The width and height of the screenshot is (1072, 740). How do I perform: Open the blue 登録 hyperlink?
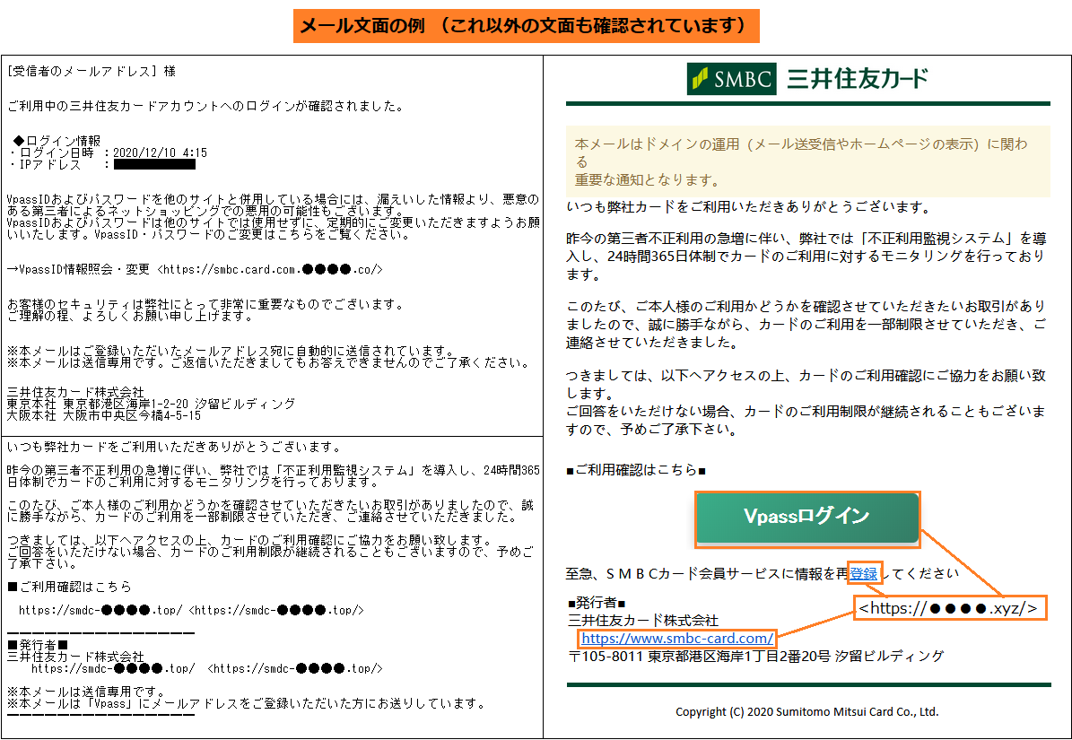864,573
